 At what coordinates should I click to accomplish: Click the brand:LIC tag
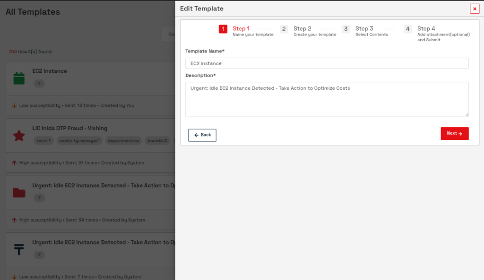click(157, 140)
